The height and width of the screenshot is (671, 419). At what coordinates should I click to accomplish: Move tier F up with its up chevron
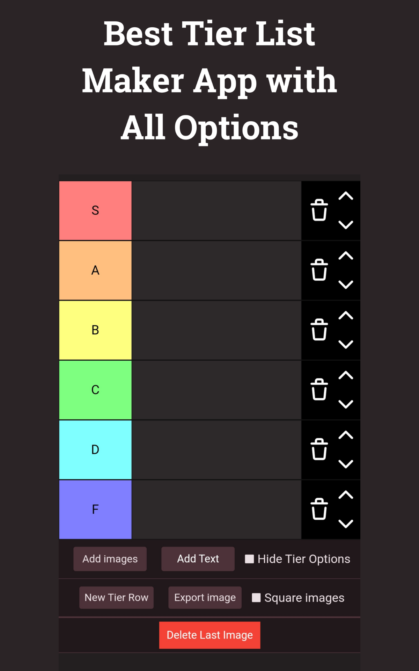tap(346, 495)
